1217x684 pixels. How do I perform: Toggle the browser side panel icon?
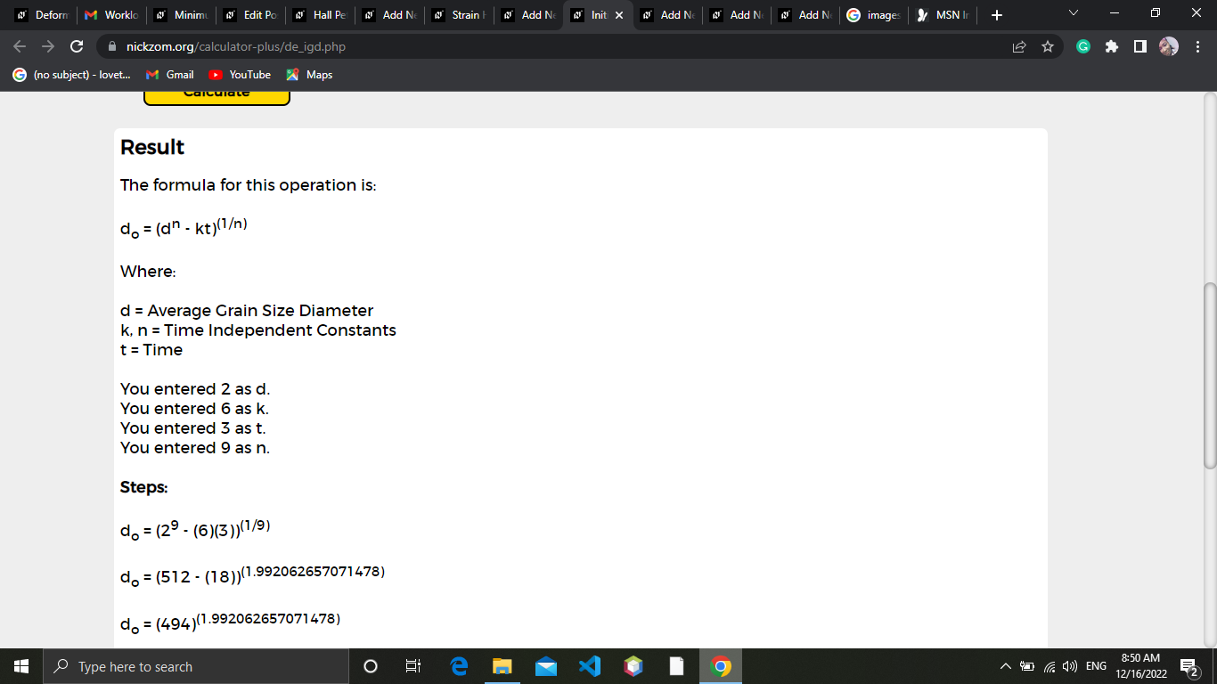(1139, 46)
